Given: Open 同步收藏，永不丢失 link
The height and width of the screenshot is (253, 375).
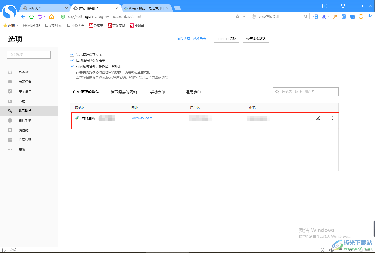Looking at the screenshot, I should coord(192,39).
